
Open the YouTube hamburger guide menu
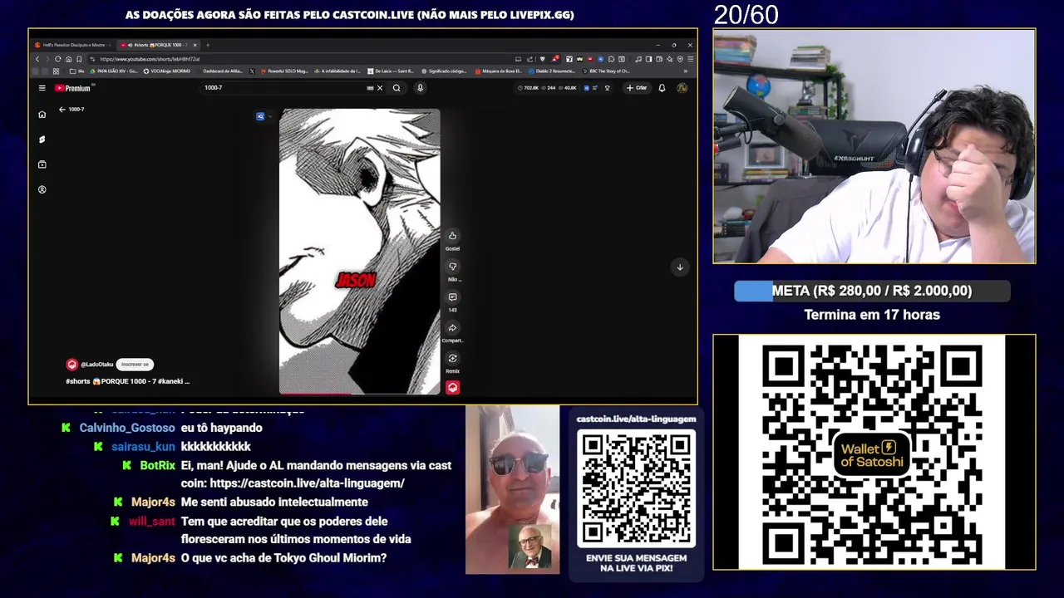[x=42, y=88]
